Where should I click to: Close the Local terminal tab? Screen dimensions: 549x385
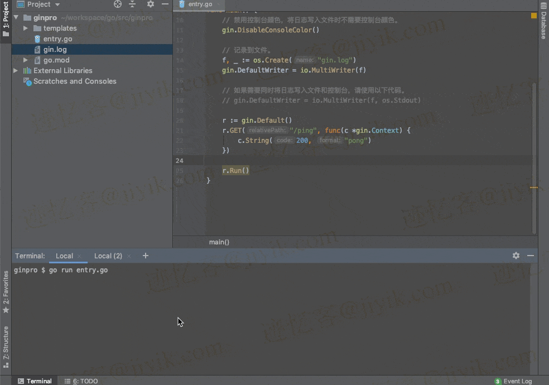click(x=79, y=256)
